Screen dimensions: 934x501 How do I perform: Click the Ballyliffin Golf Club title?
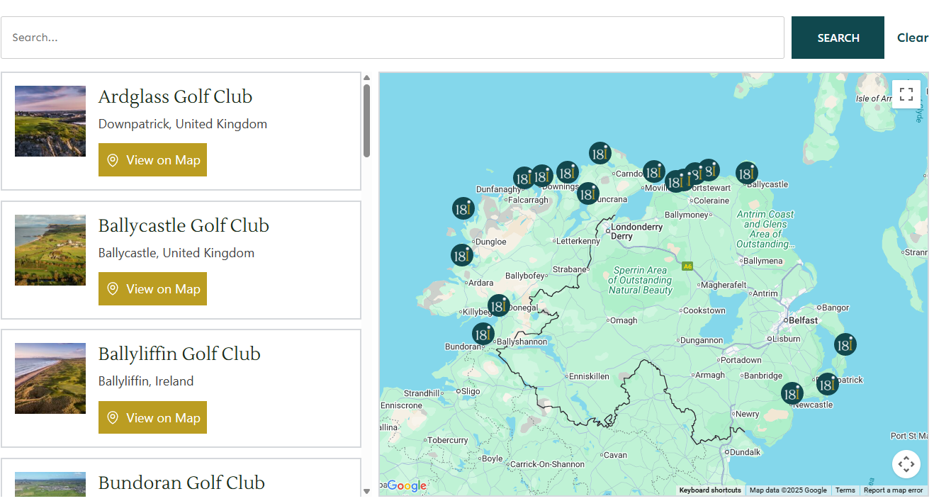click(179, 354)
